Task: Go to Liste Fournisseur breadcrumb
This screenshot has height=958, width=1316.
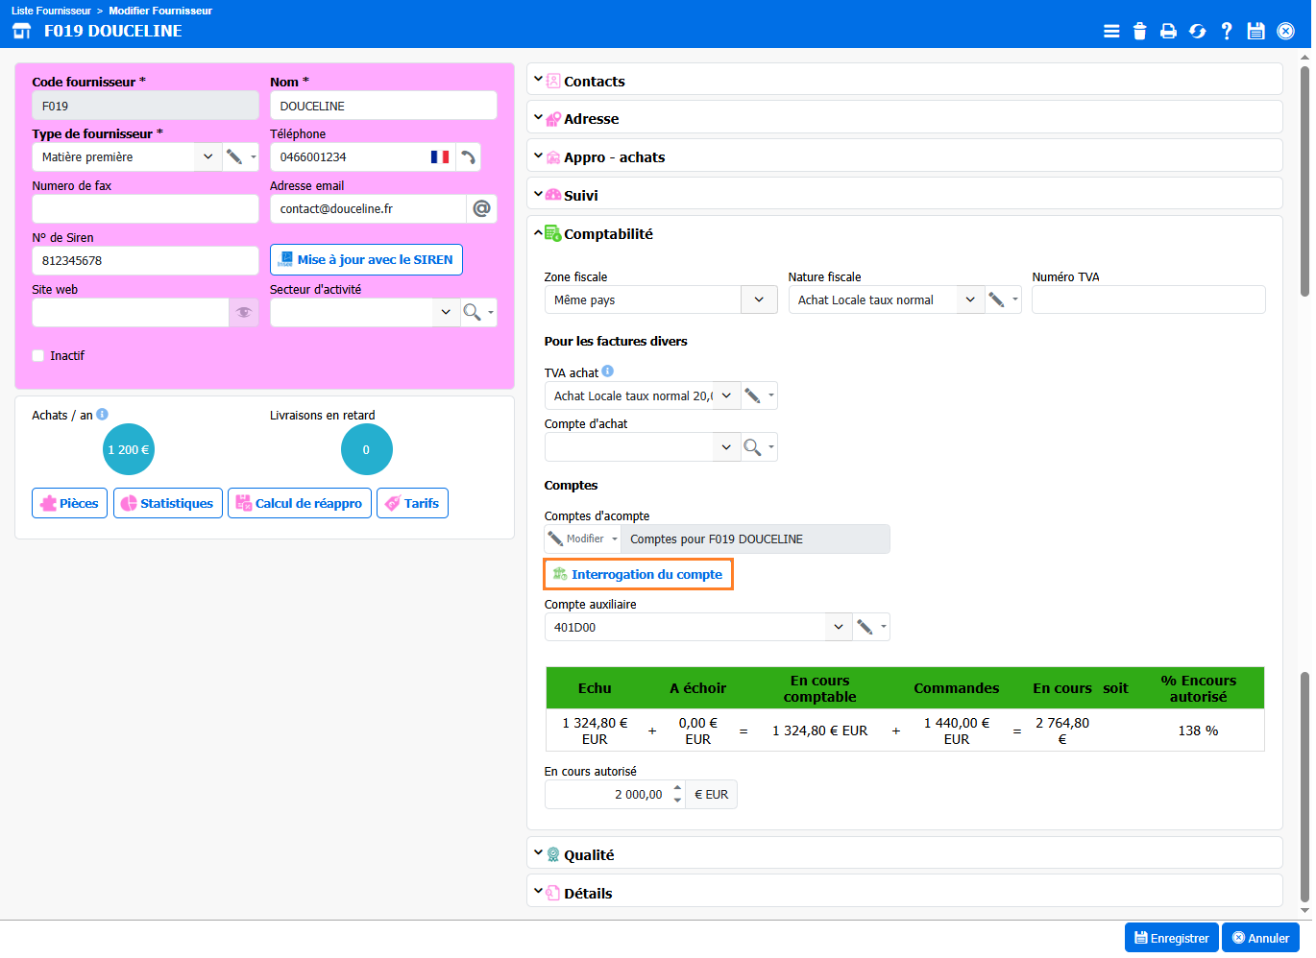Action: tap(51, 11)
